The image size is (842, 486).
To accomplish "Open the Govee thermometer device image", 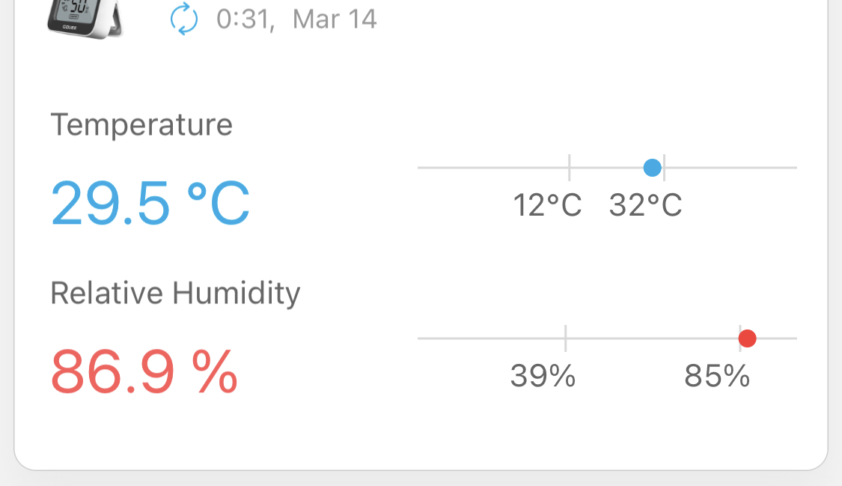I will coord(85,16).
